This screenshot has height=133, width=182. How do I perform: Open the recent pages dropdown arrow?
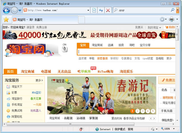point(20,11)
